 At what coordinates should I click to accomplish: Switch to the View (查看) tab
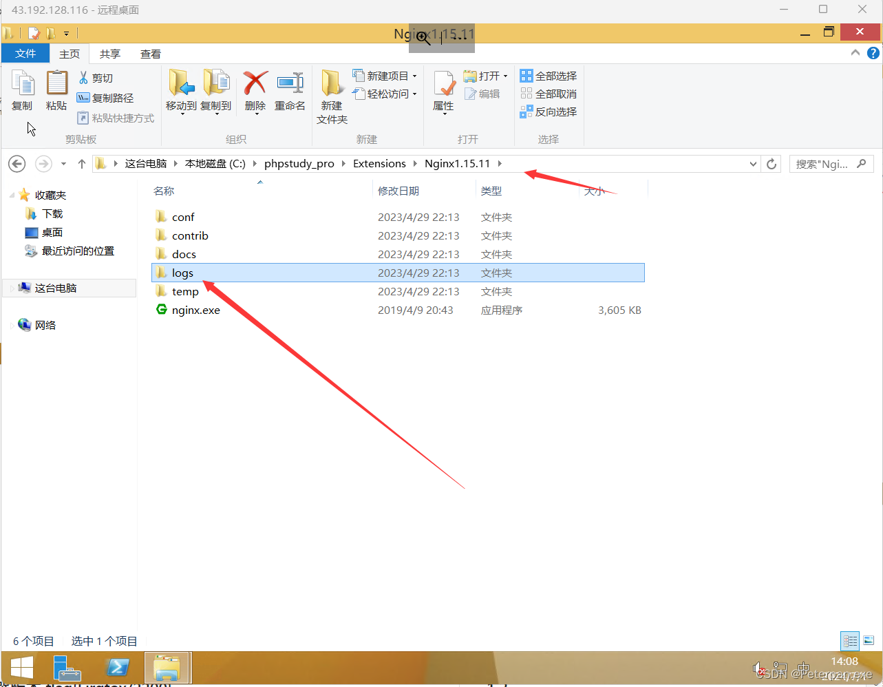pos(151,54)
